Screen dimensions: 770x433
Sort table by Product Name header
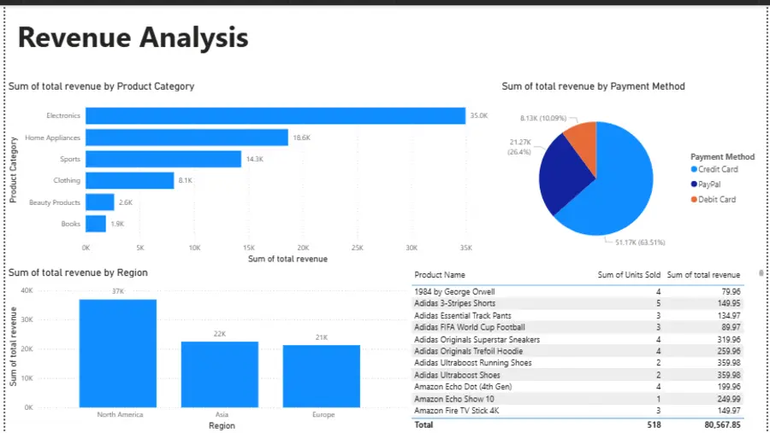(440, 275)
